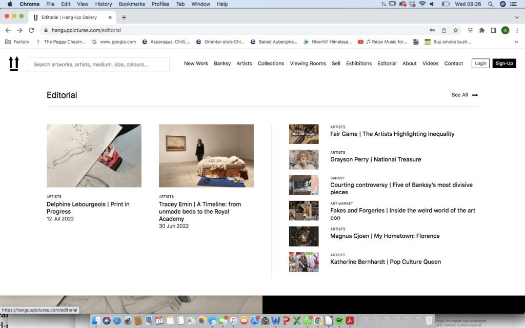
Task: Click the Login button
Action: point(480,64)
